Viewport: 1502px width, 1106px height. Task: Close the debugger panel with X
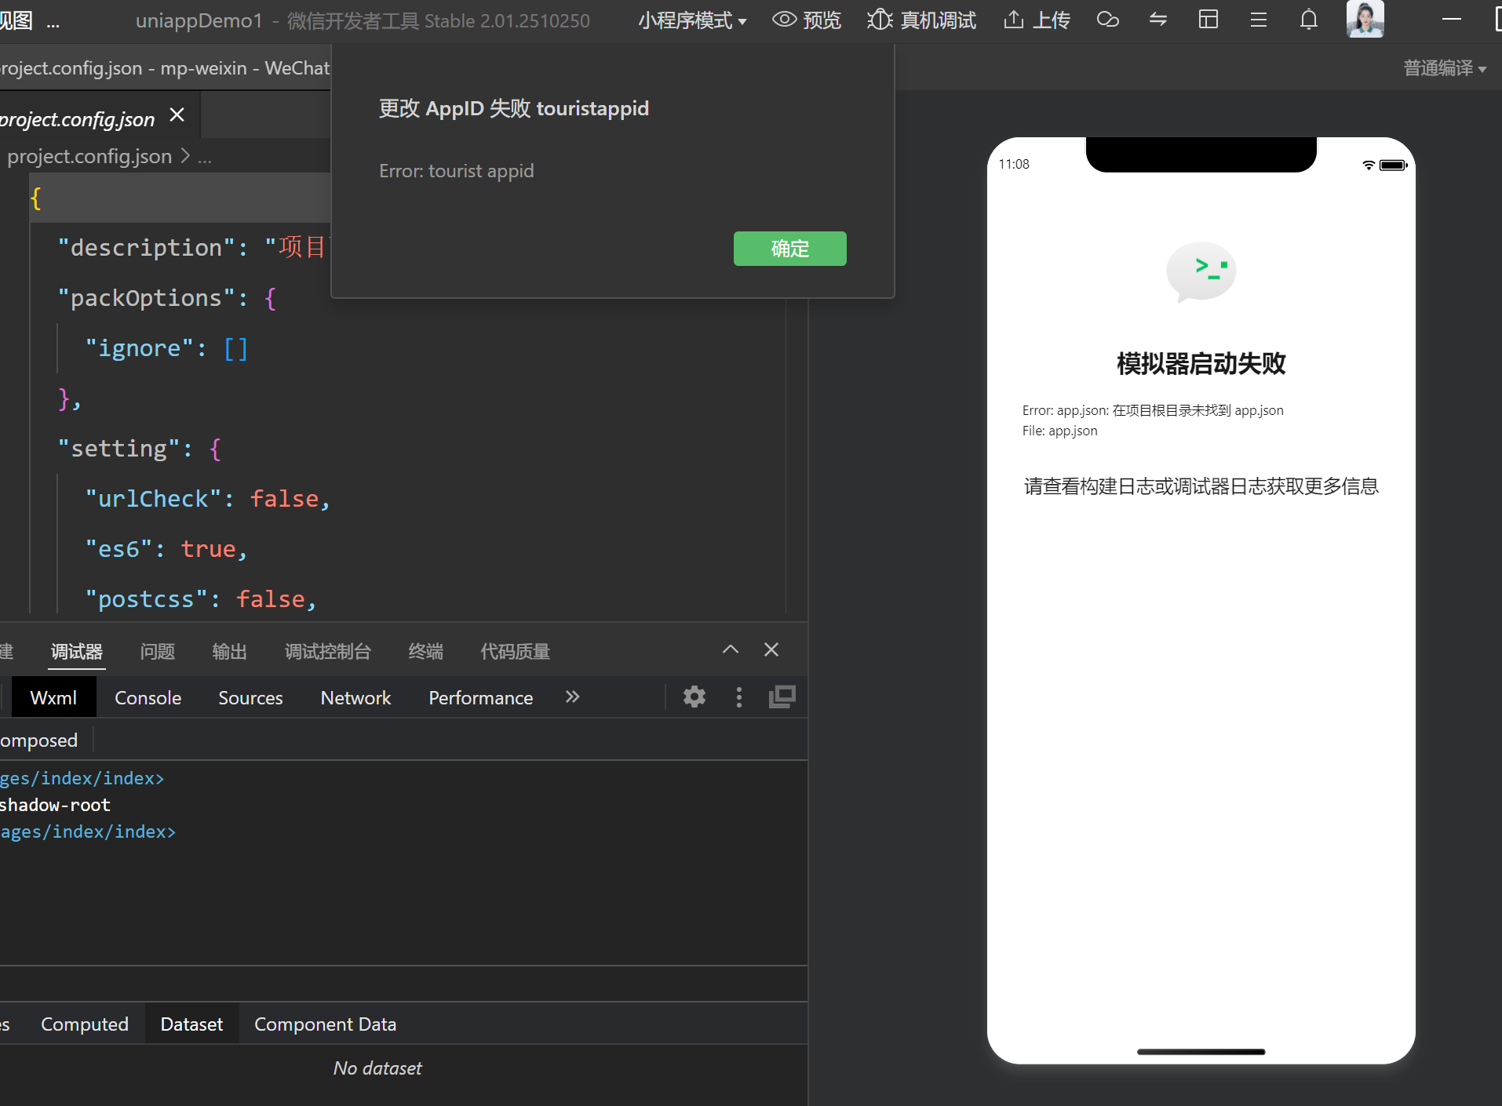(771, 649)
